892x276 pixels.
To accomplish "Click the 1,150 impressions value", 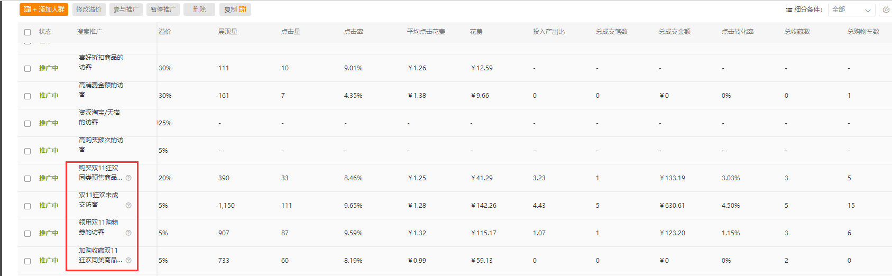I will click(x=226, y=206).
